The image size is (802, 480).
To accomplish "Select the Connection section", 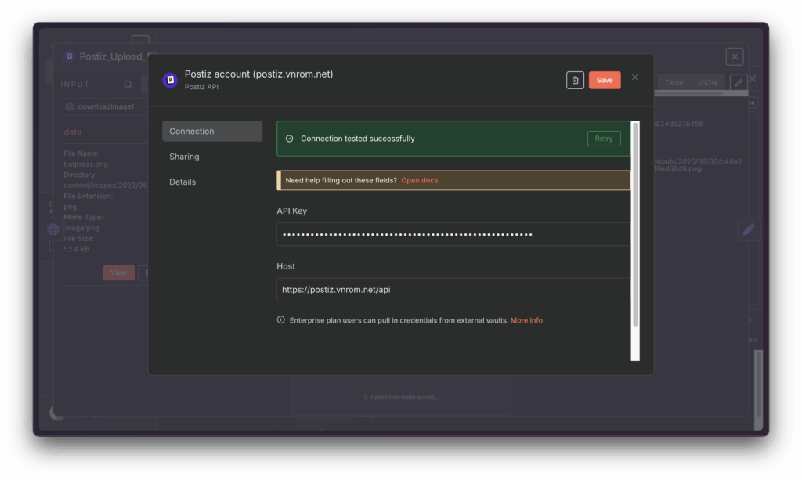I will [212, 132].
